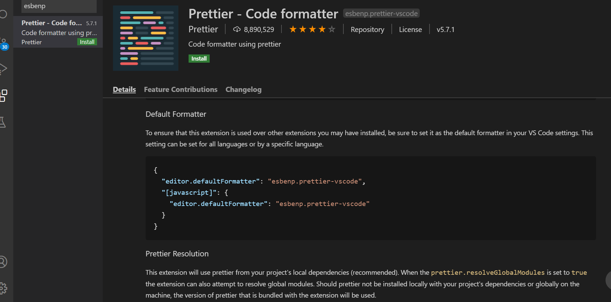The height and width of the screenshot is (302, 611).
Task: Open the Source Control view with 30 badge
Action: point(3,43)
